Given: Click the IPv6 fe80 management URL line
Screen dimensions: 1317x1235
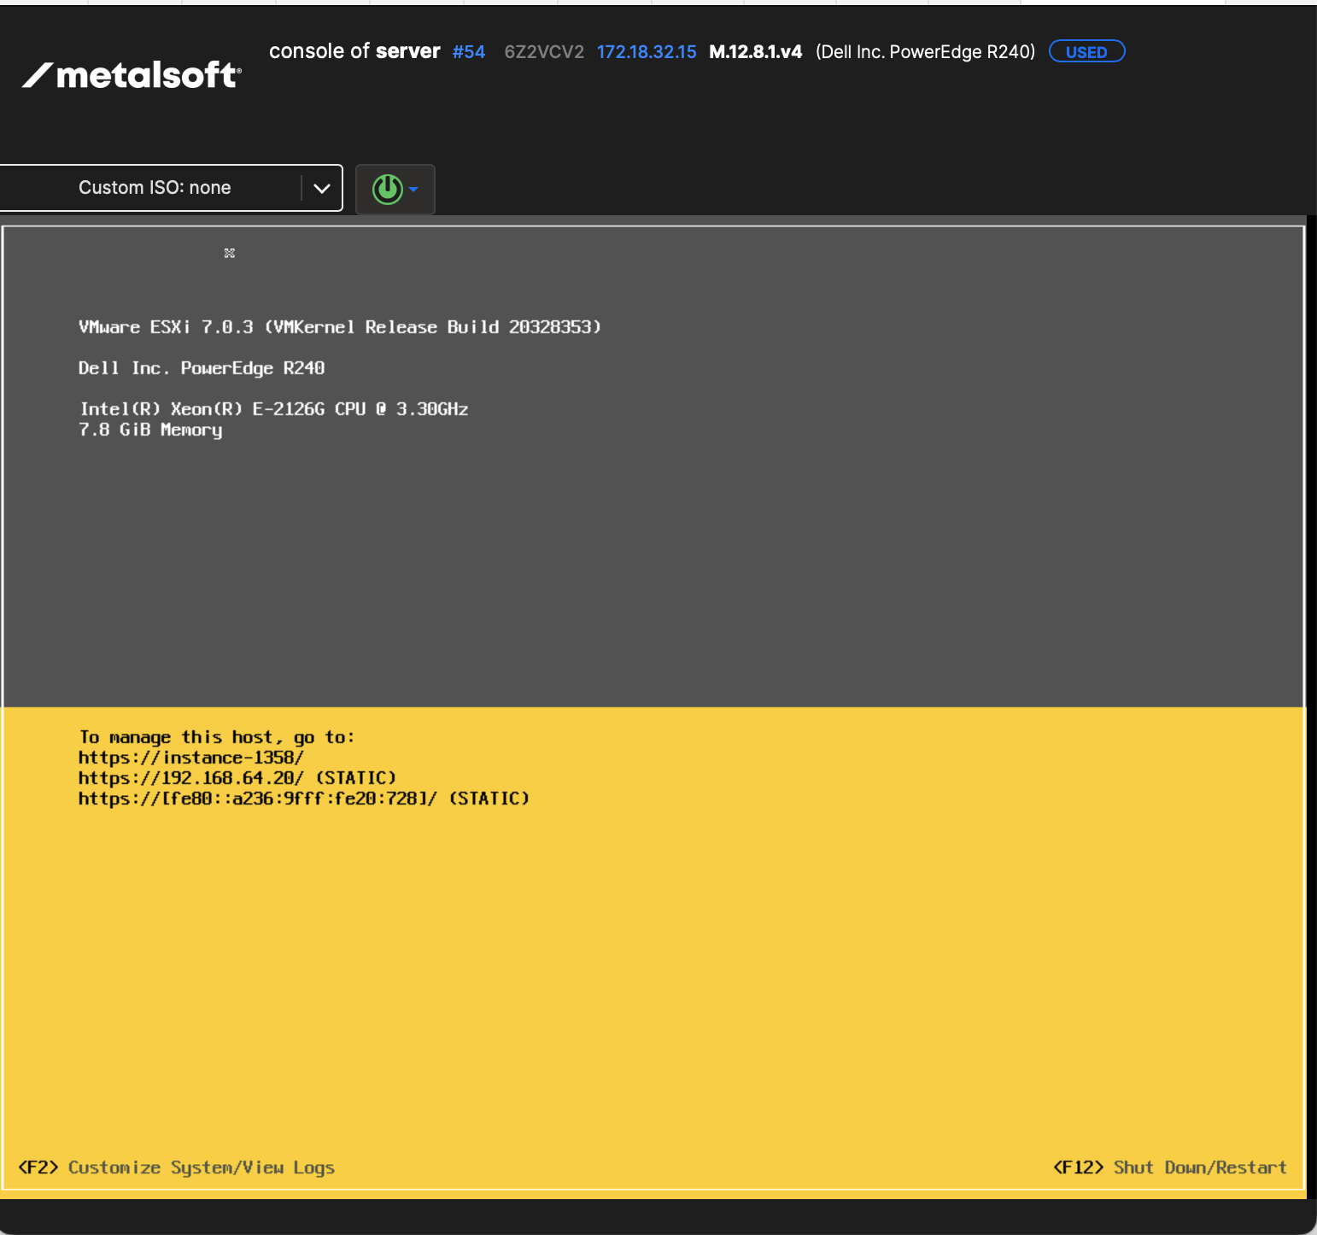Looking at the screenshot, I should [x=304, y=799].
